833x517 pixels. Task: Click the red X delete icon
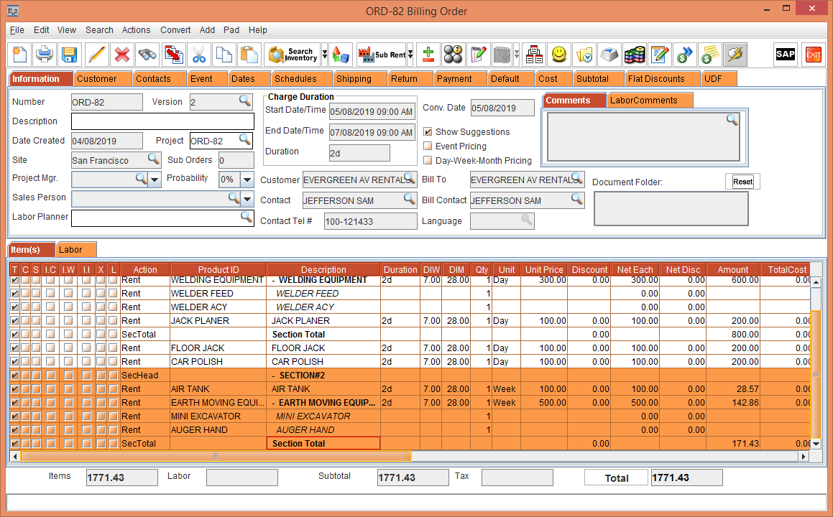[122, 55]
